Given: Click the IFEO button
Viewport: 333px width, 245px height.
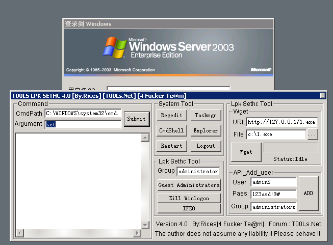Looking at the screenshot, I should click(189, 208).
